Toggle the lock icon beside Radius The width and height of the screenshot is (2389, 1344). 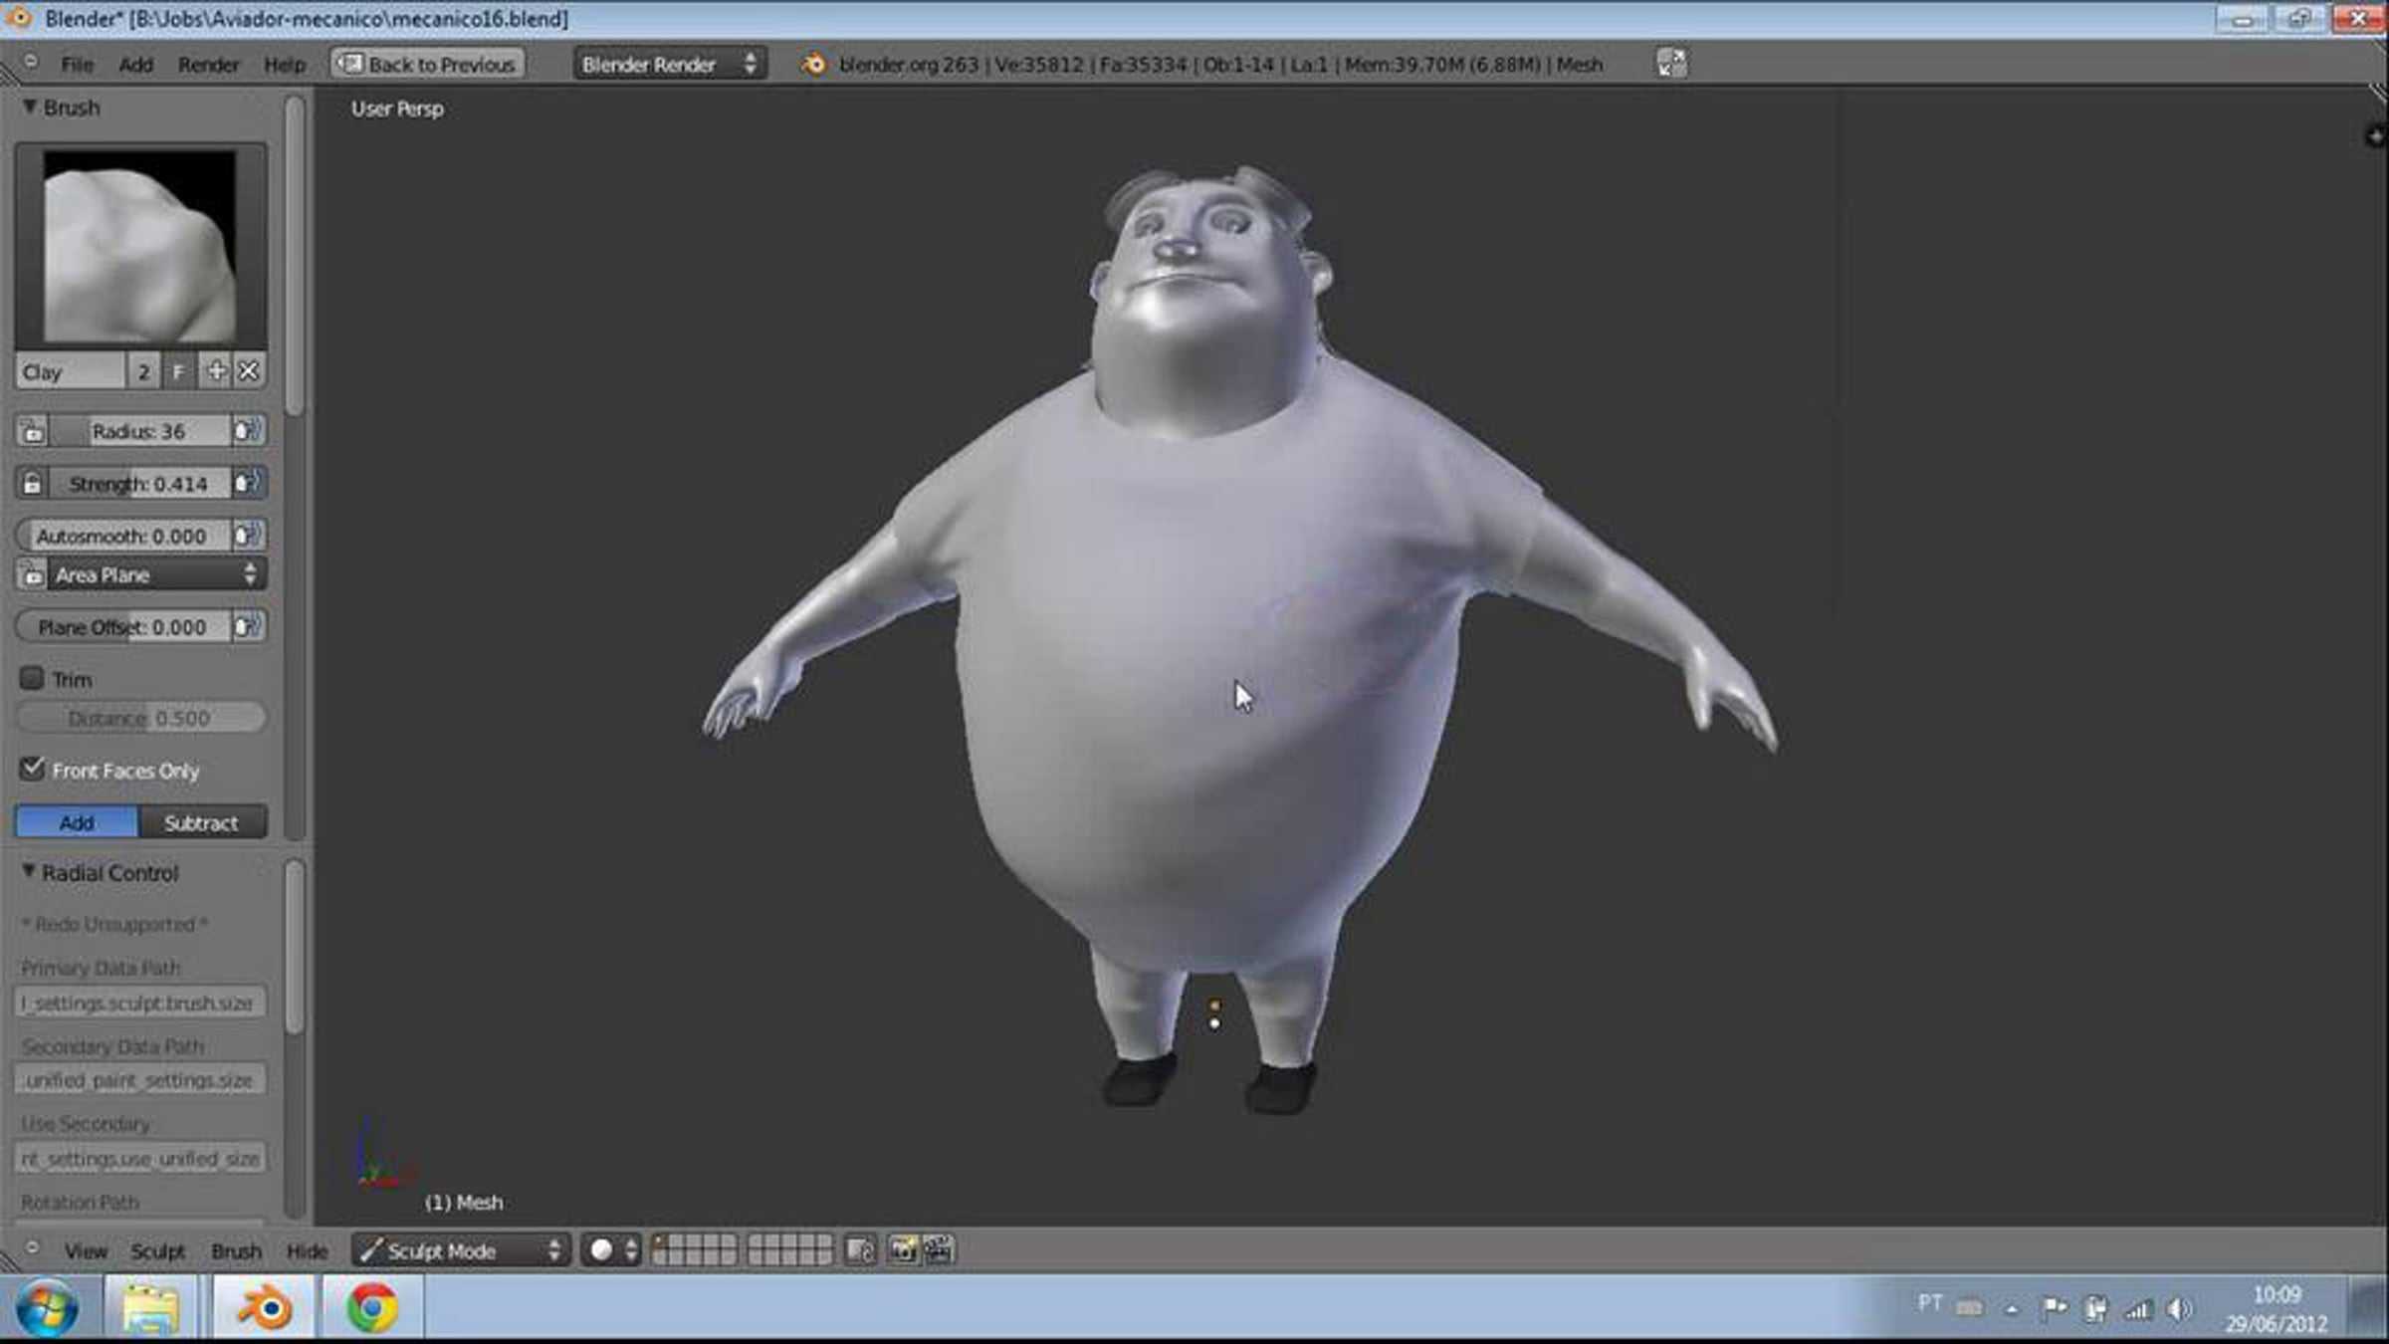coord(32,431)
